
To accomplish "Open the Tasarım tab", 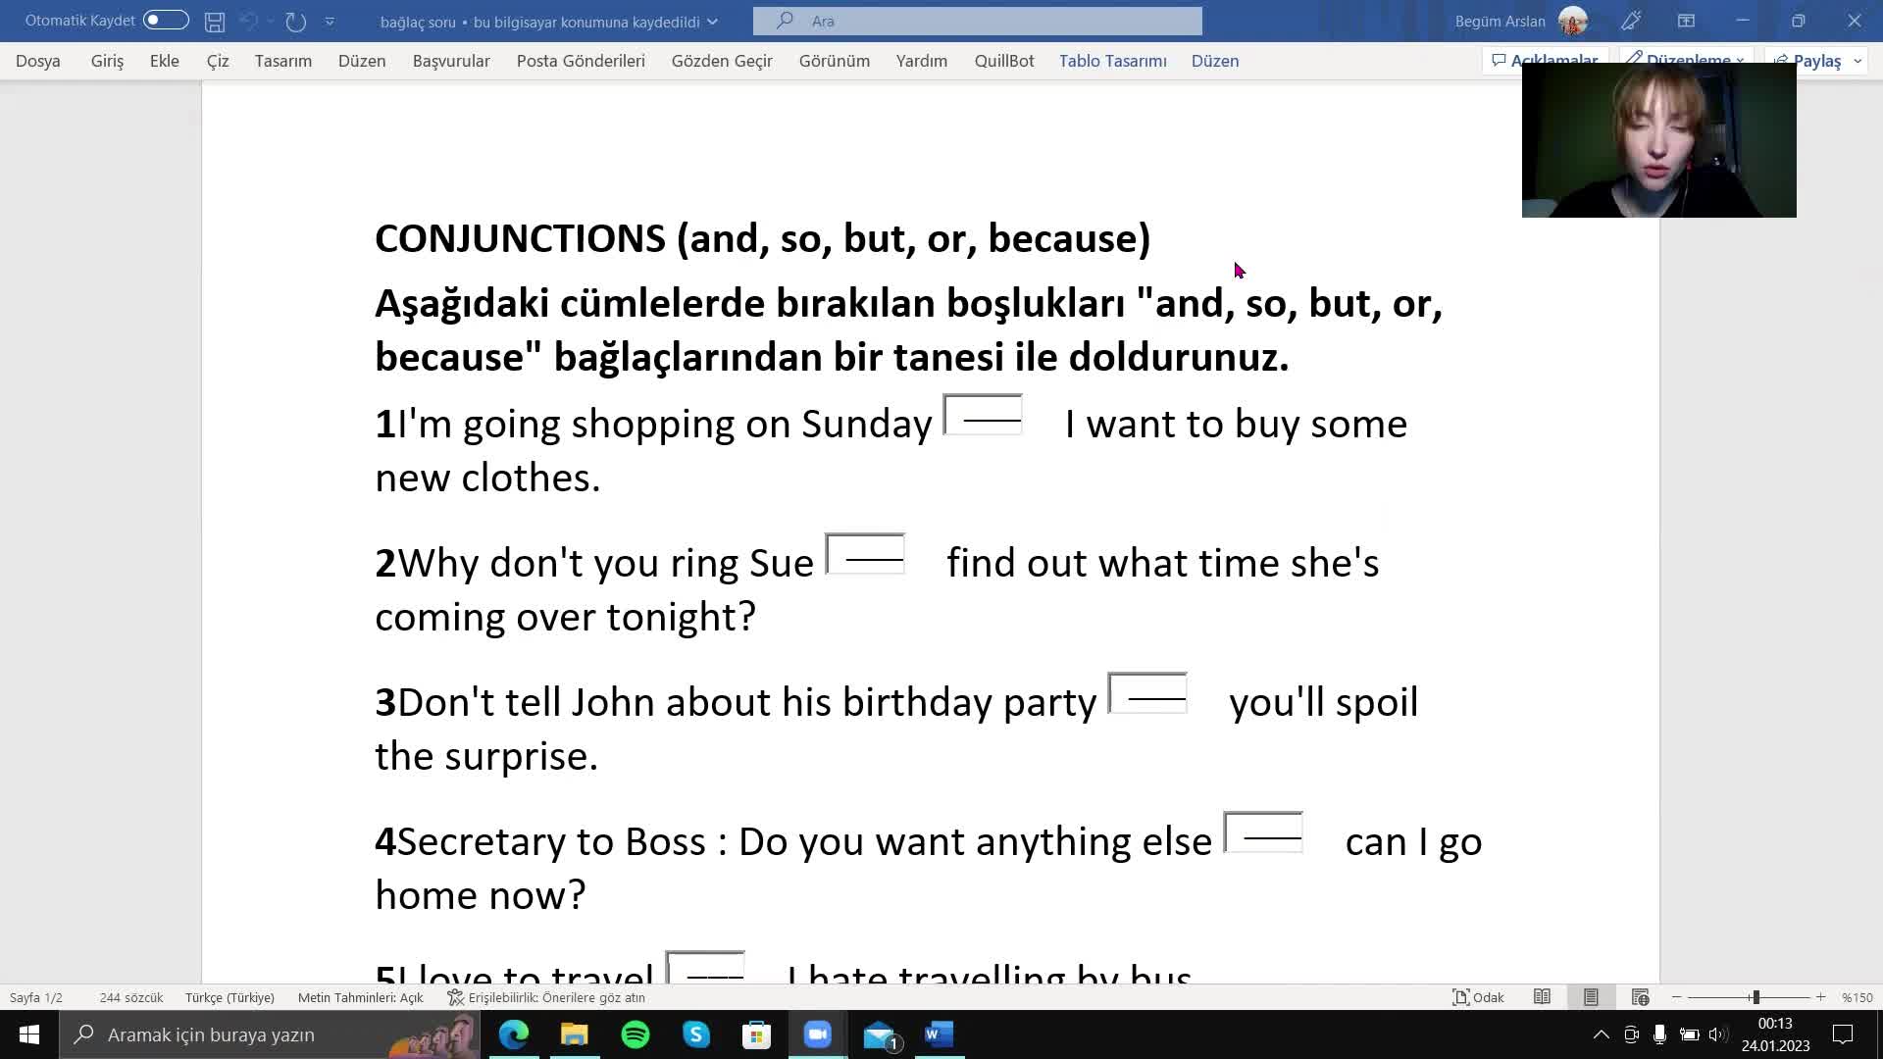I will (283, 61).
